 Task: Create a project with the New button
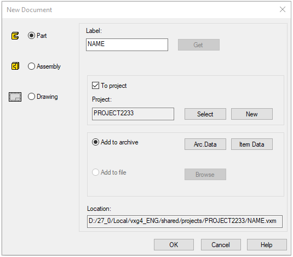coord(252,114)
